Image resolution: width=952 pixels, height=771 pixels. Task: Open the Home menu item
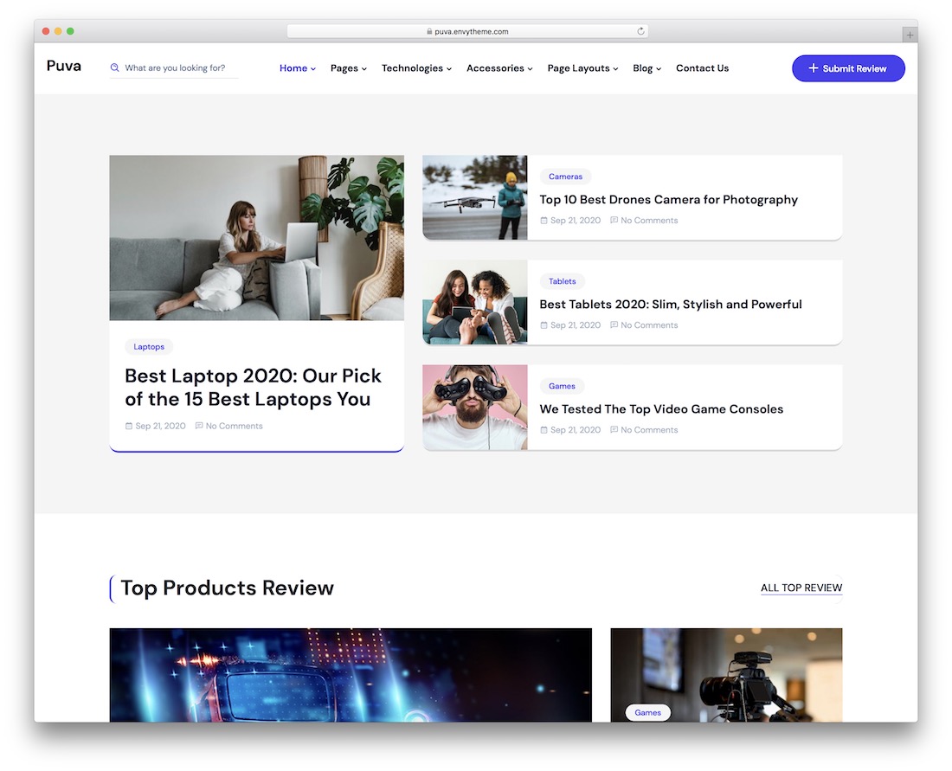293,68
